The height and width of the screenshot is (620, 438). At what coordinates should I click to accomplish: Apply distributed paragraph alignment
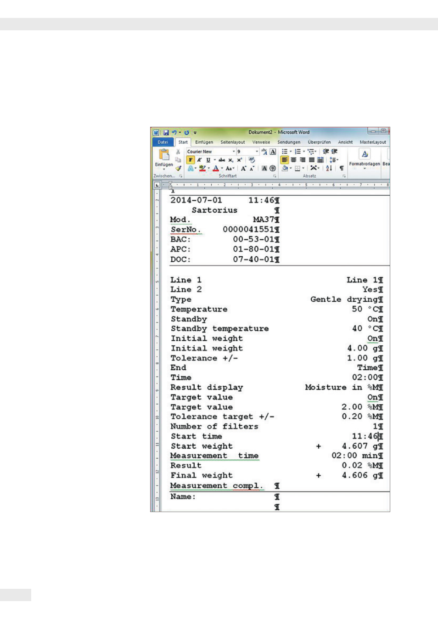(320, 160)
